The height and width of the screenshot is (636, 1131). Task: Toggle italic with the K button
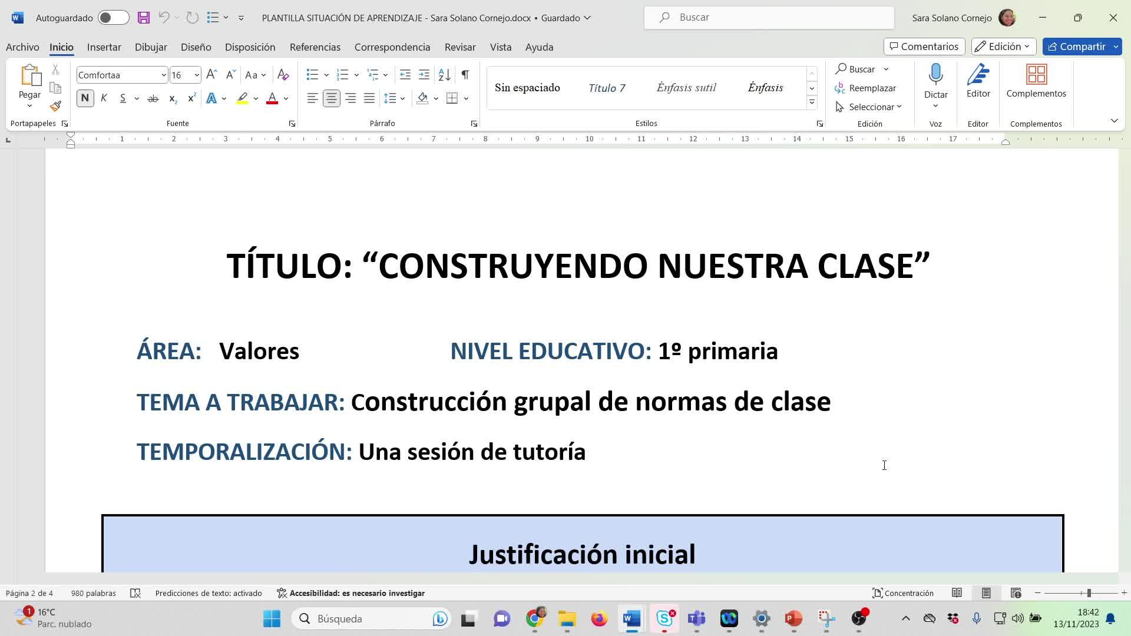104,98
